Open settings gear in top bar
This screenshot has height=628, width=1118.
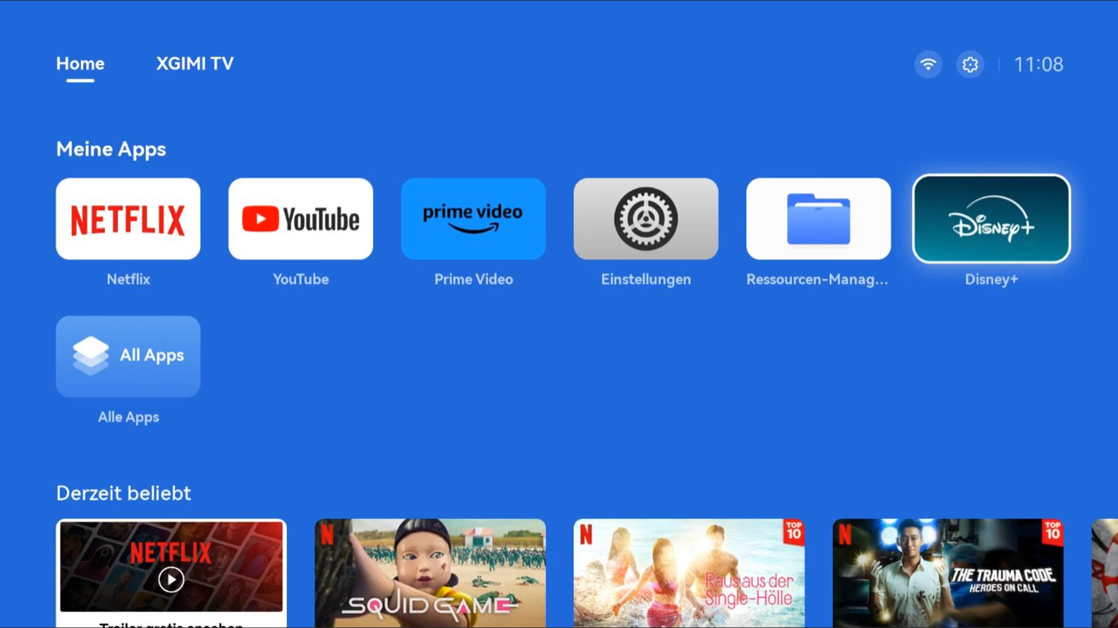point(970,64)
